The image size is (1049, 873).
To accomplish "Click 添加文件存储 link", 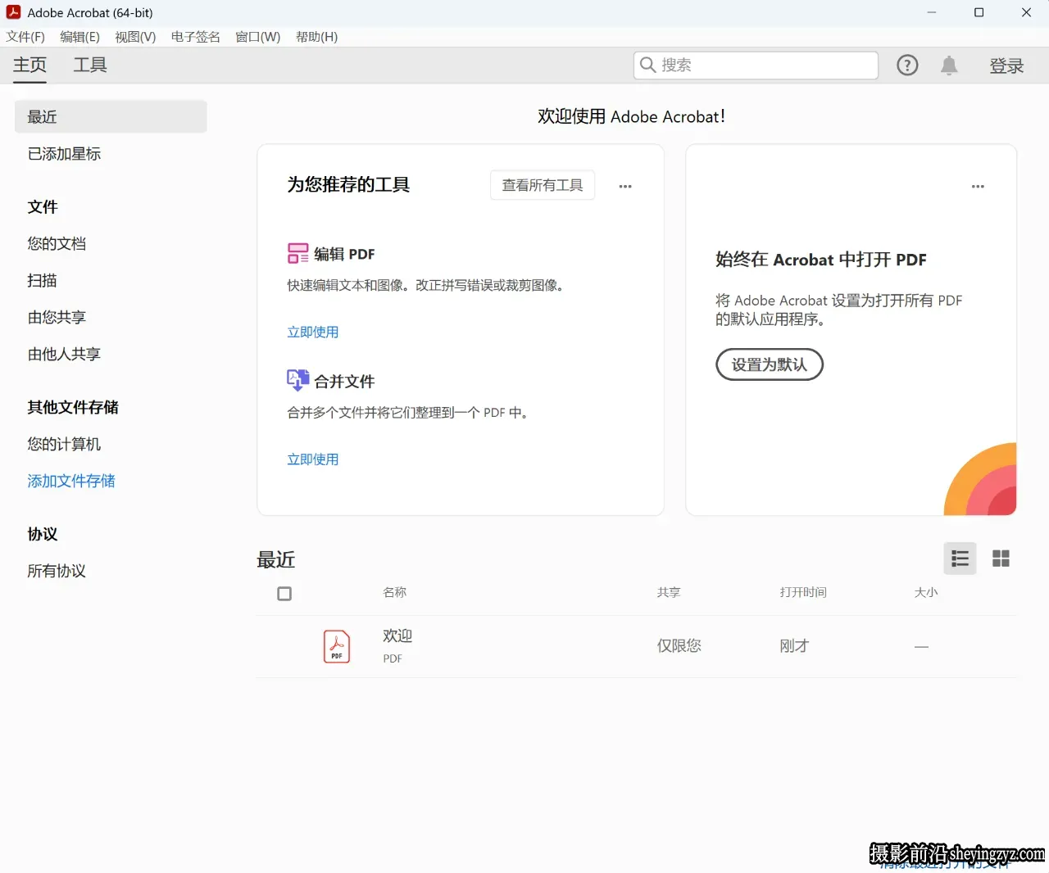I will (x=71, y=481).
